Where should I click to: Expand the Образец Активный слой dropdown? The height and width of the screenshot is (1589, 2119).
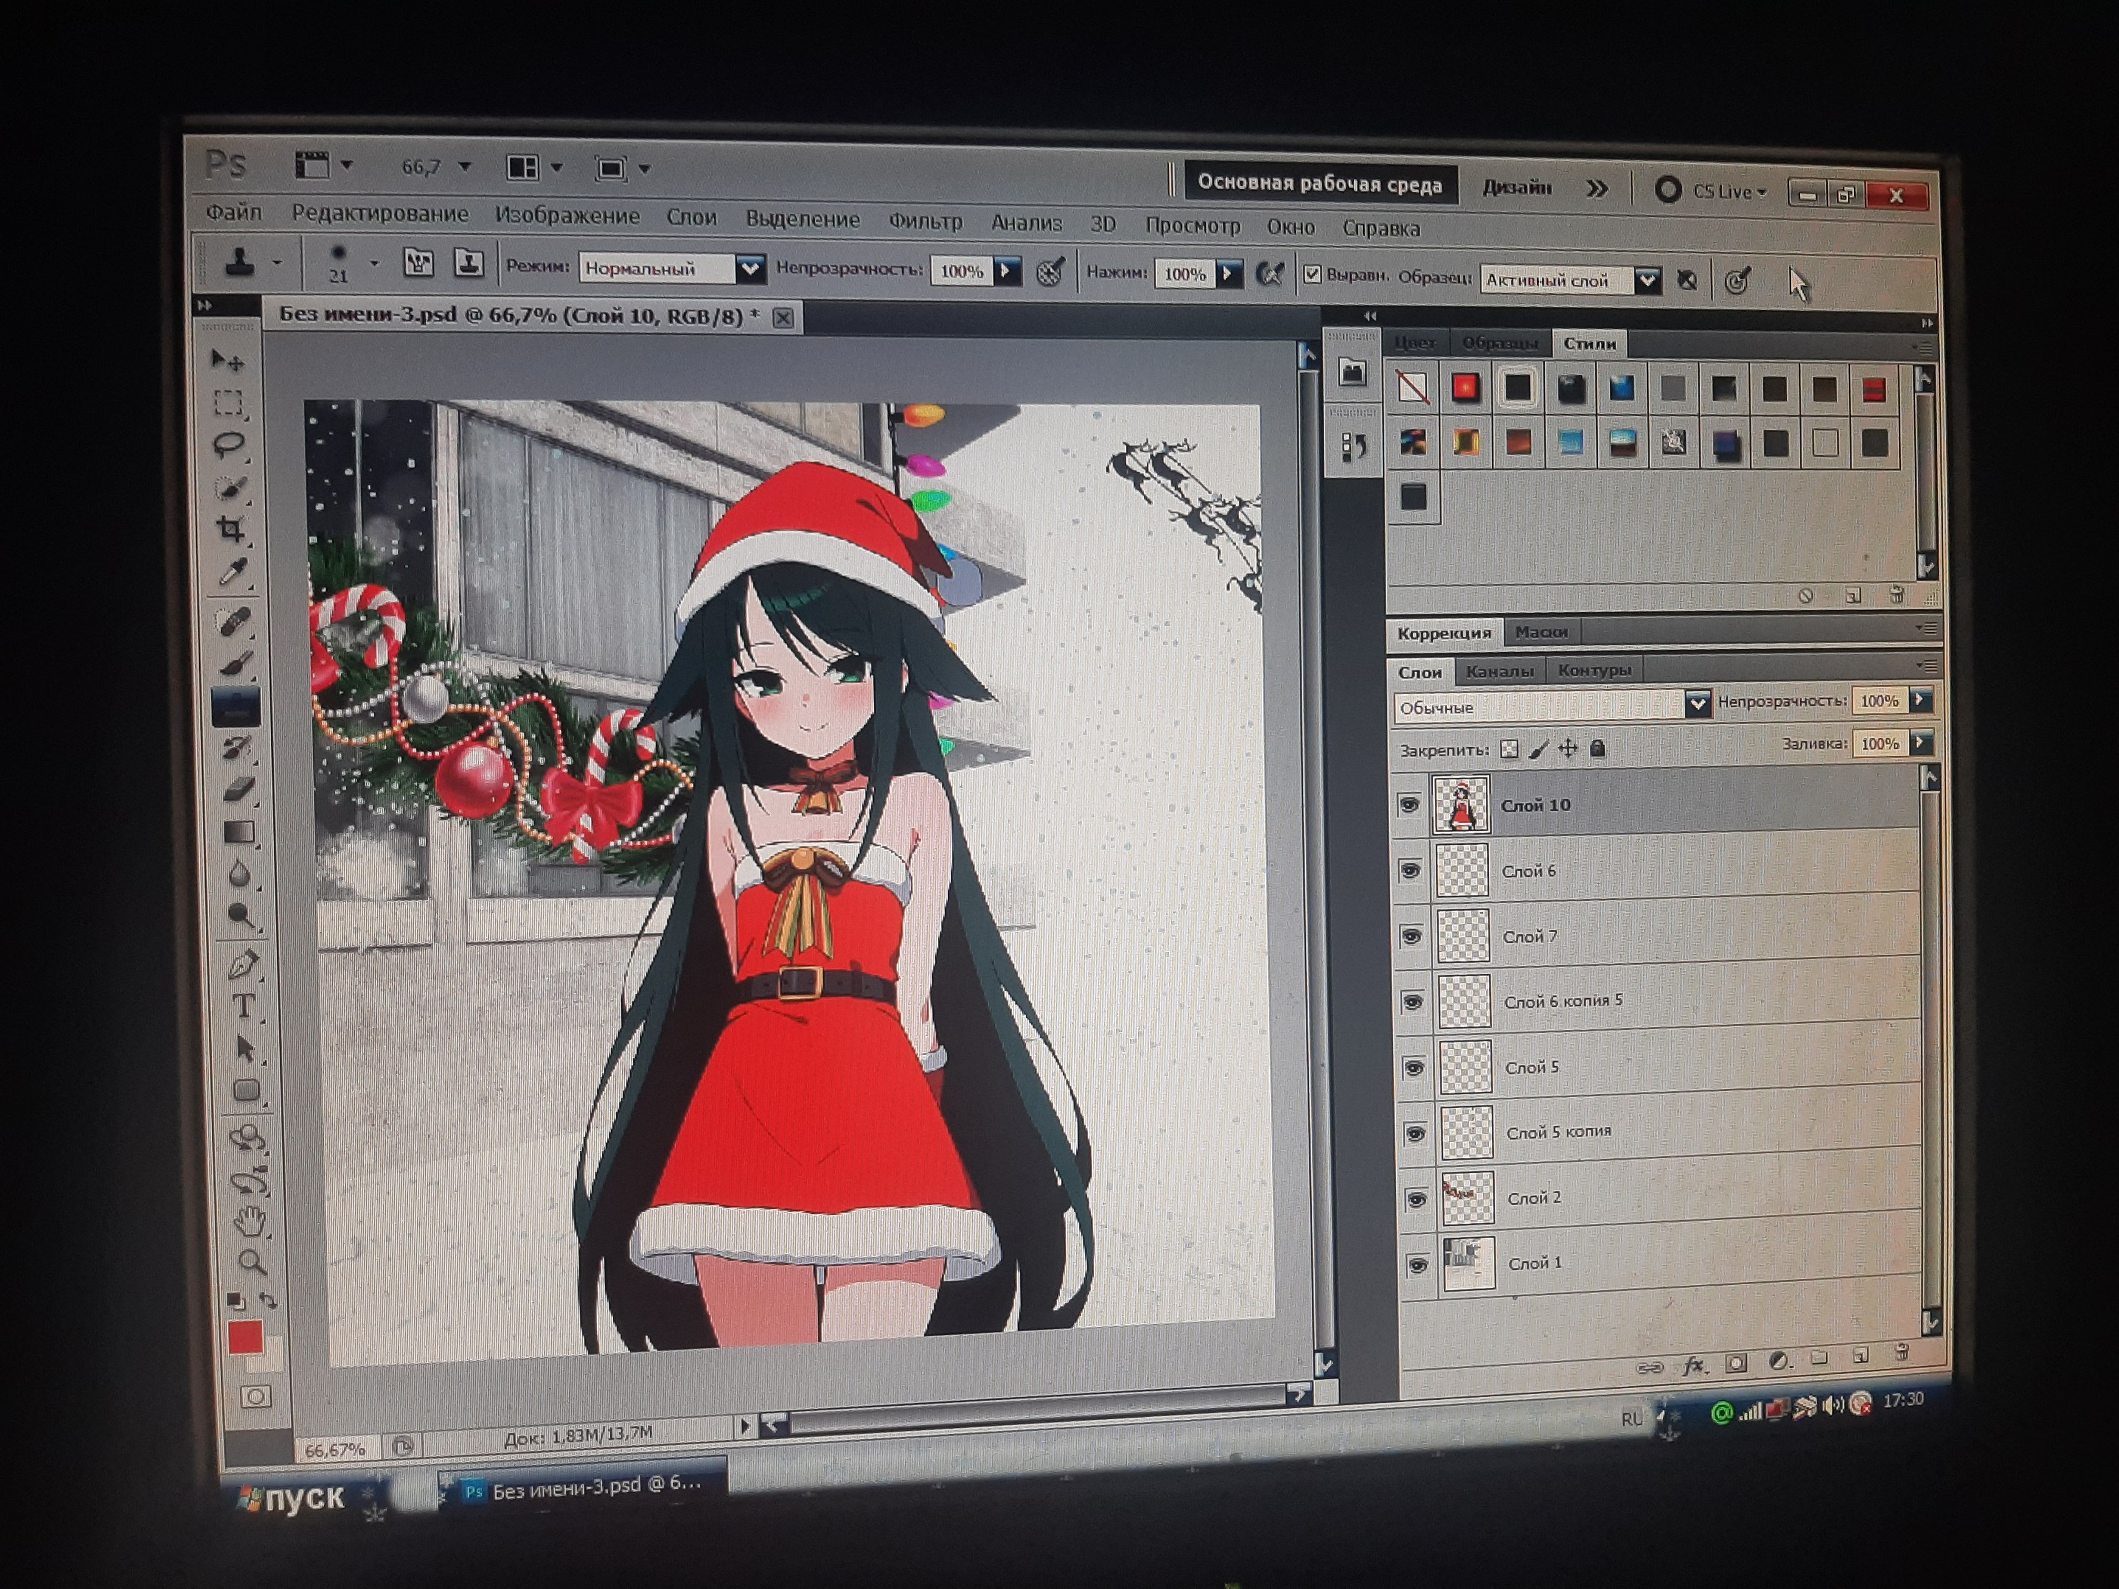click(x=1647, y=281)
